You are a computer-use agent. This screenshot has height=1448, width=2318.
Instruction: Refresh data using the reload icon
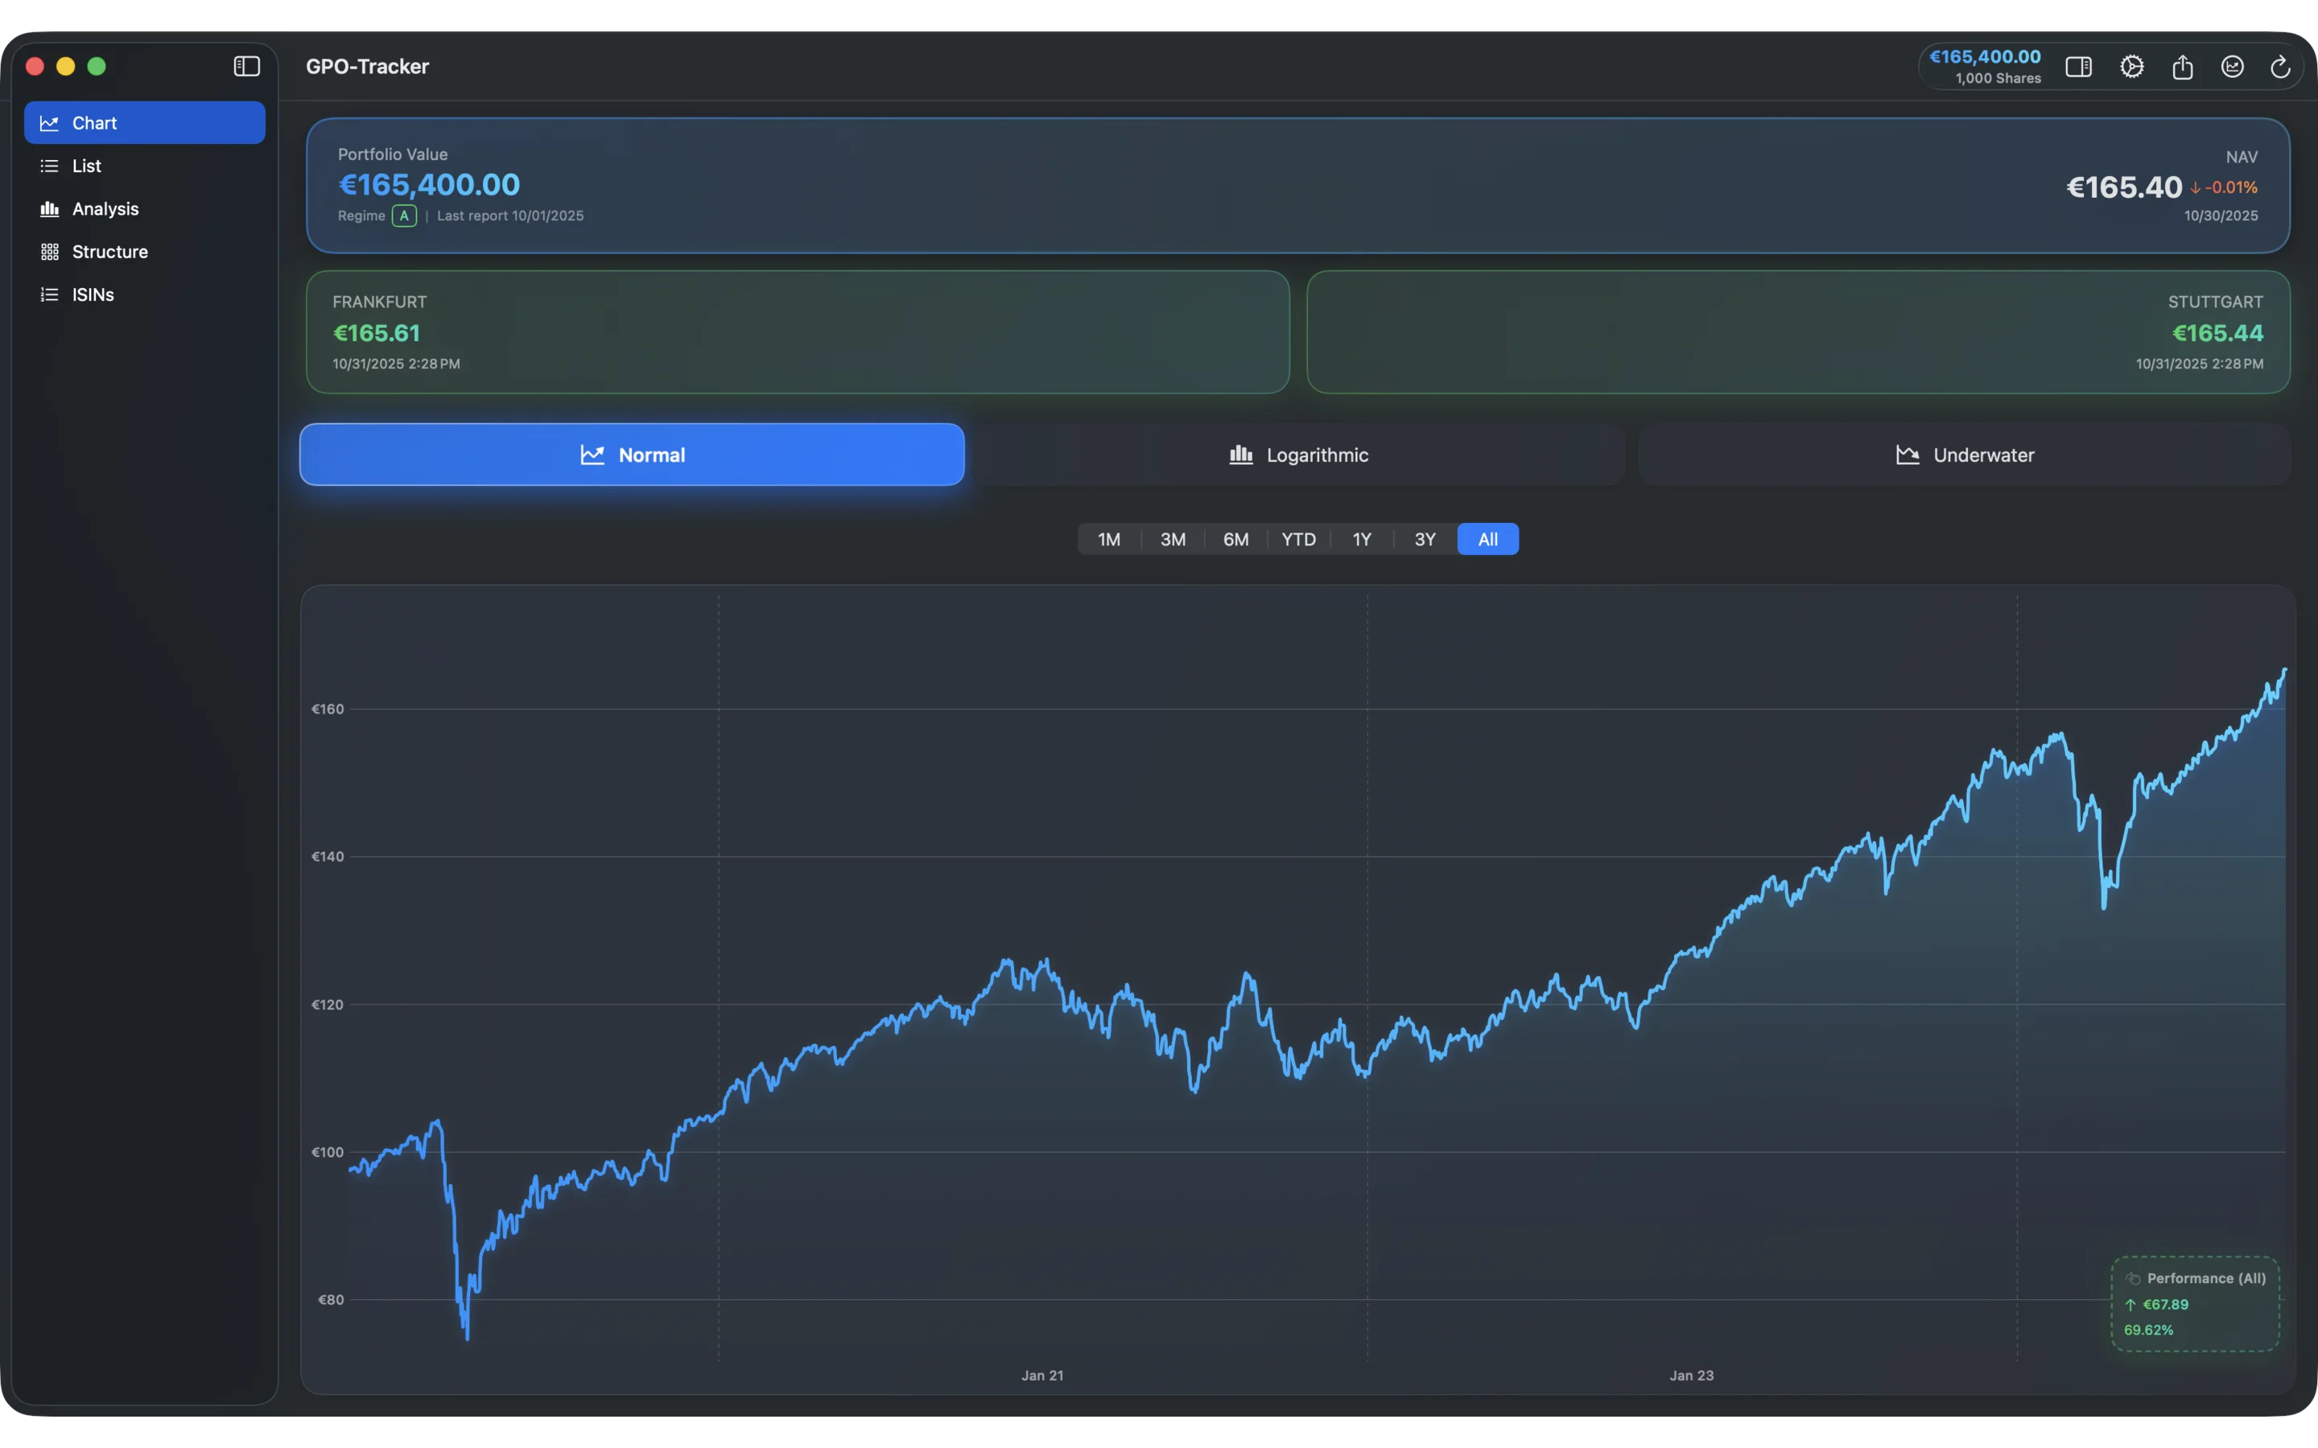point(2279,66)
